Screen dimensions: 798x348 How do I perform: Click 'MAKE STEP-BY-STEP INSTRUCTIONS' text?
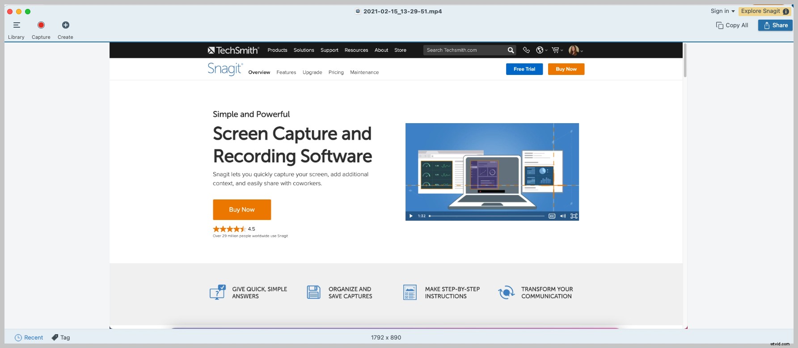point(452,293)
